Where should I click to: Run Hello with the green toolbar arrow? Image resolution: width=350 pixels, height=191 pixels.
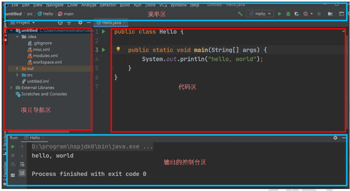click(x=279, y=14)
